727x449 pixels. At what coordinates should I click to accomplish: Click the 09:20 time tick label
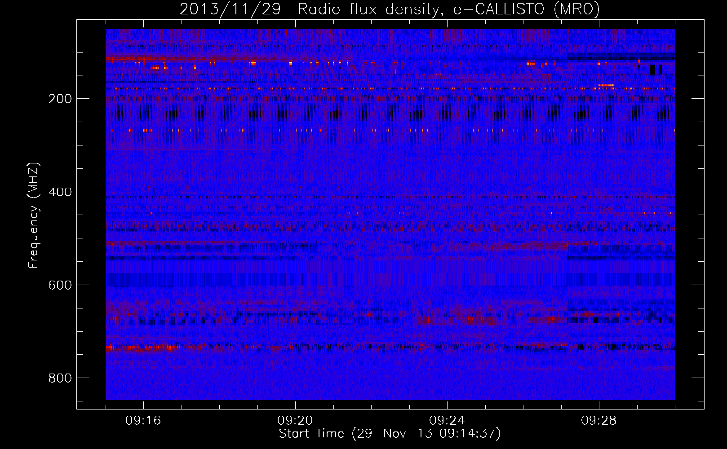click(x=295, y=421)
